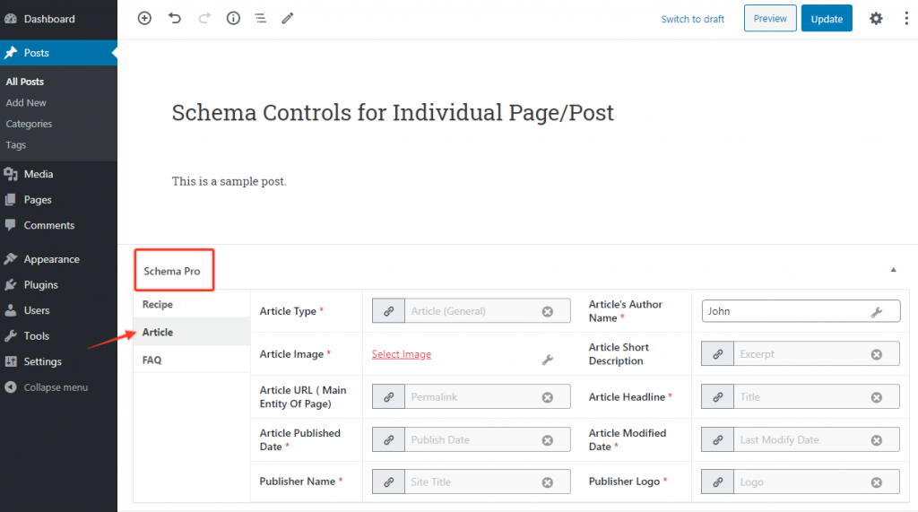The width and height of the screenshot is (918, 512).
Task: Click the pencil tools icon
Action: point(288,18)
